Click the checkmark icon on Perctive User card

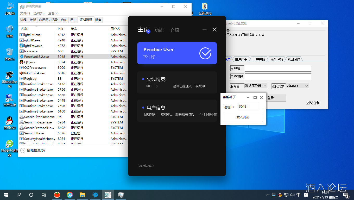(x=205, y=53)
